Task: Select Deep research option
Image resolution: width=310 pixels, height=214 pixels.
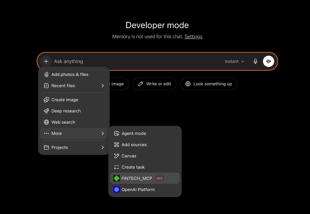Action: (74, 111)
